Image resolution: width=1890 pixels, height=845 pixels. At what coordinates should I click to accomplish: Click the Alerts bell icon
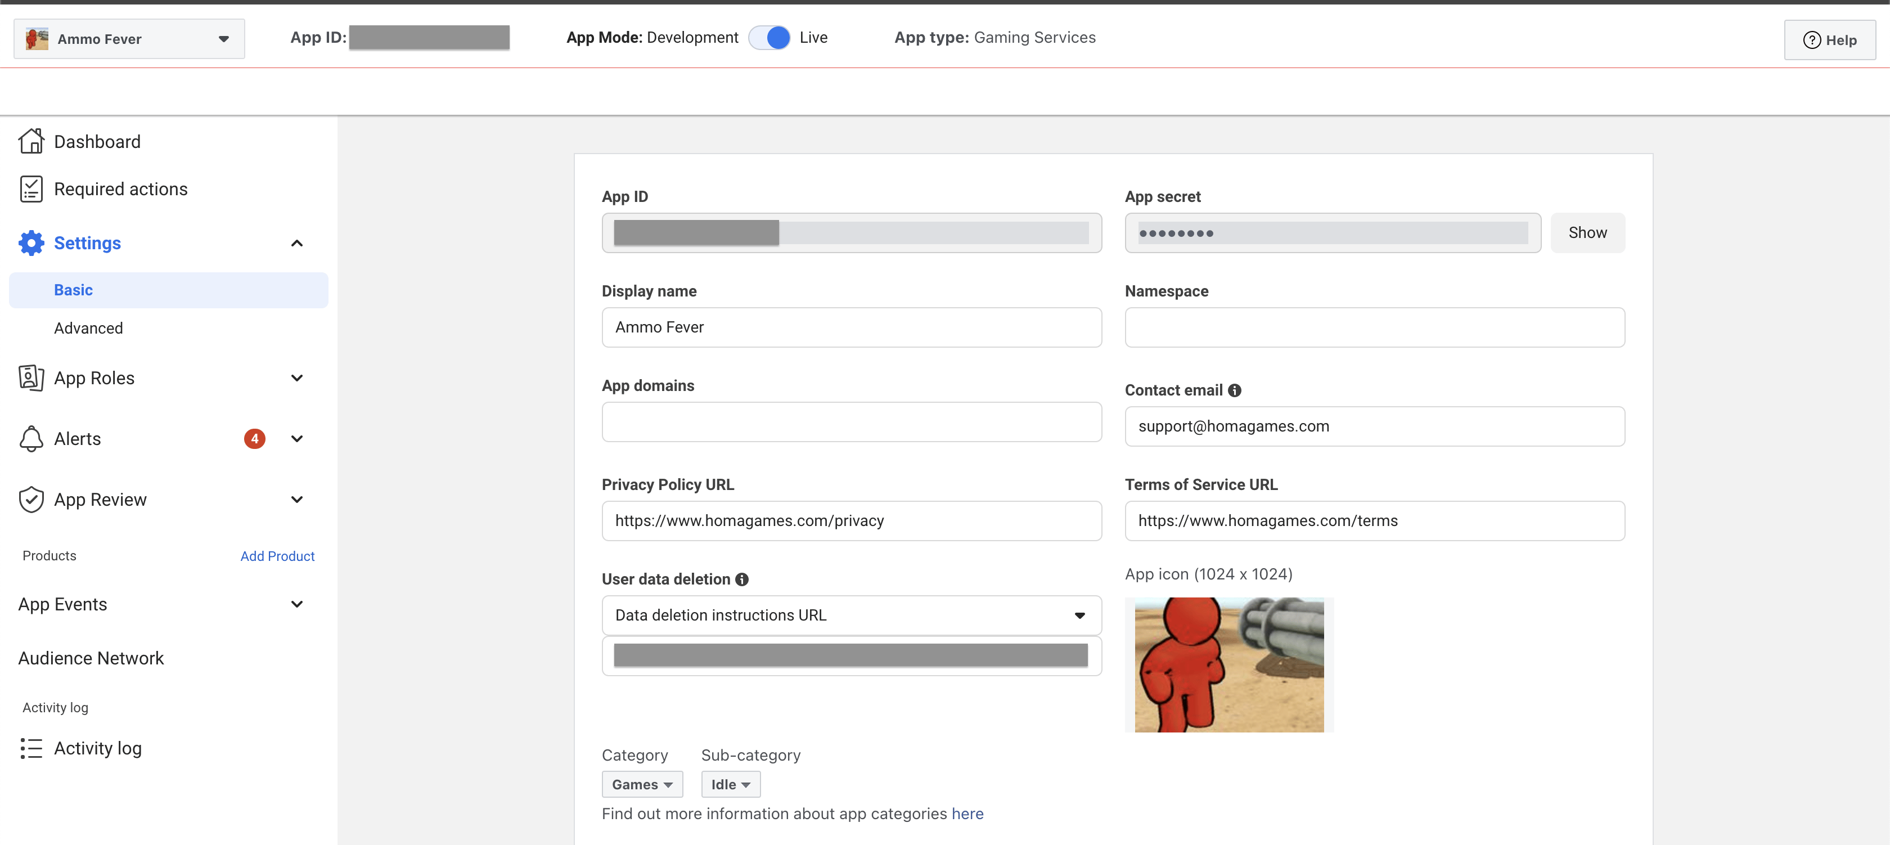coord(31,439)
